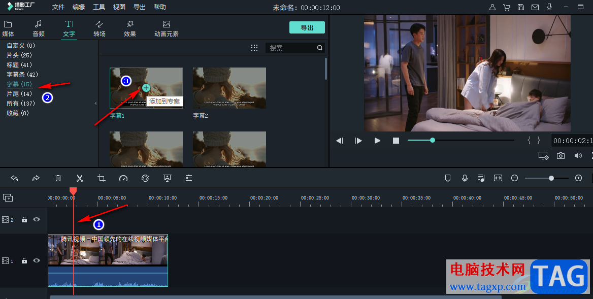Switch to the 文字 tab
Viewport: 593px width, 299px height.
click(x=69, y=29)
